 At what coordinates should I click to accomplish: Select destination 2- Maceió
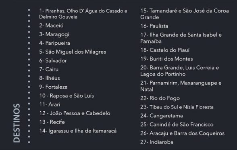pyautogui.click(x=51, y=25)
